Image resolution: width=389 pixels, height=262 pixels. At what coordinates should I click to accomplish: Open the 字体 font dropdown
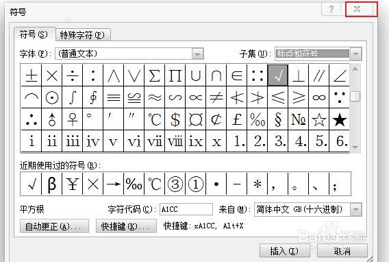click(x=198, y=53)
